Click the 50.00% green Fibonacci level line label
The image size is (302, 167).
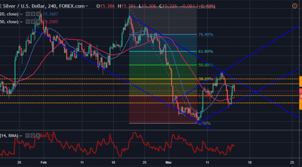pyautogui.click(x=206, y=65)
